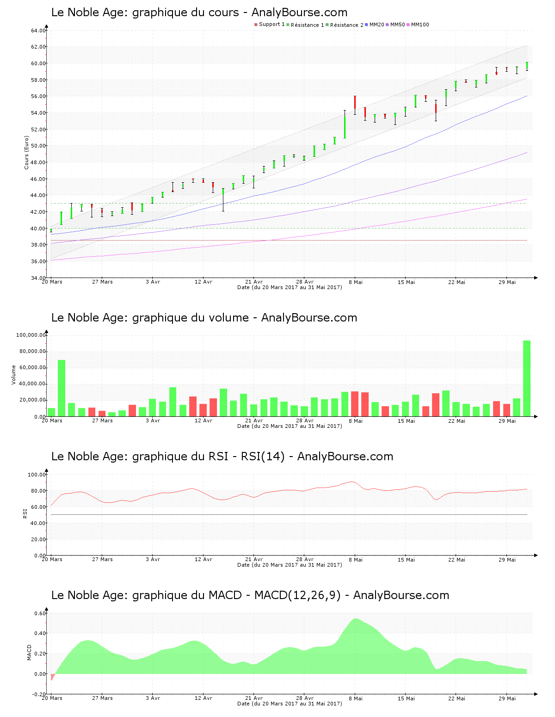Screen dimensions: 555x717
Task: Click the 'Cours (Euro)' vertical axis label
Action: point(26,152)
